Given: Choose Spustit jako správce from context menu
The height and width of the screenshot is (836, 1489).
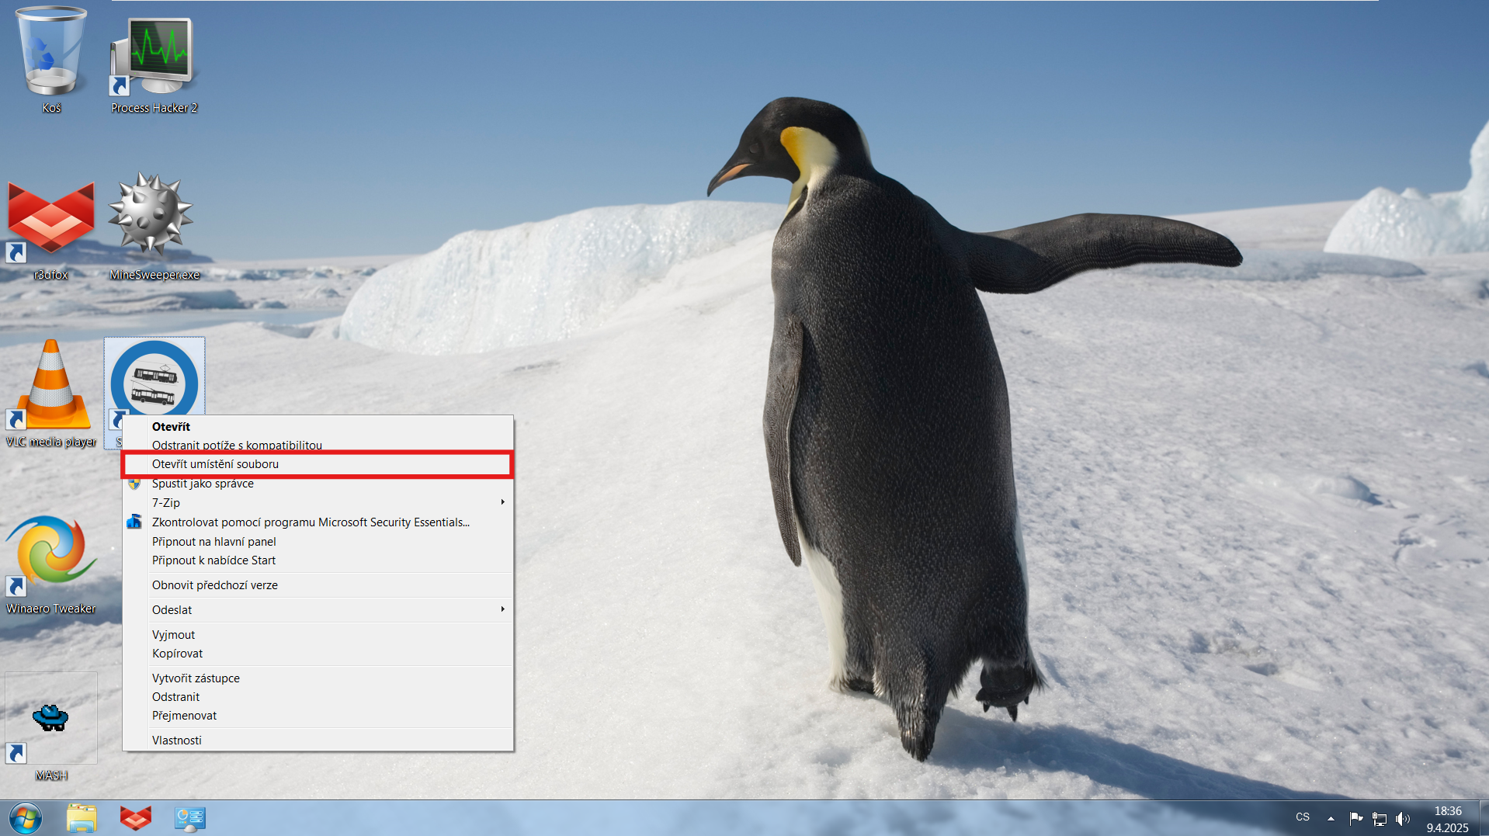Looking at the screenshot, I should pyautogui.click(x=203, y=484).
